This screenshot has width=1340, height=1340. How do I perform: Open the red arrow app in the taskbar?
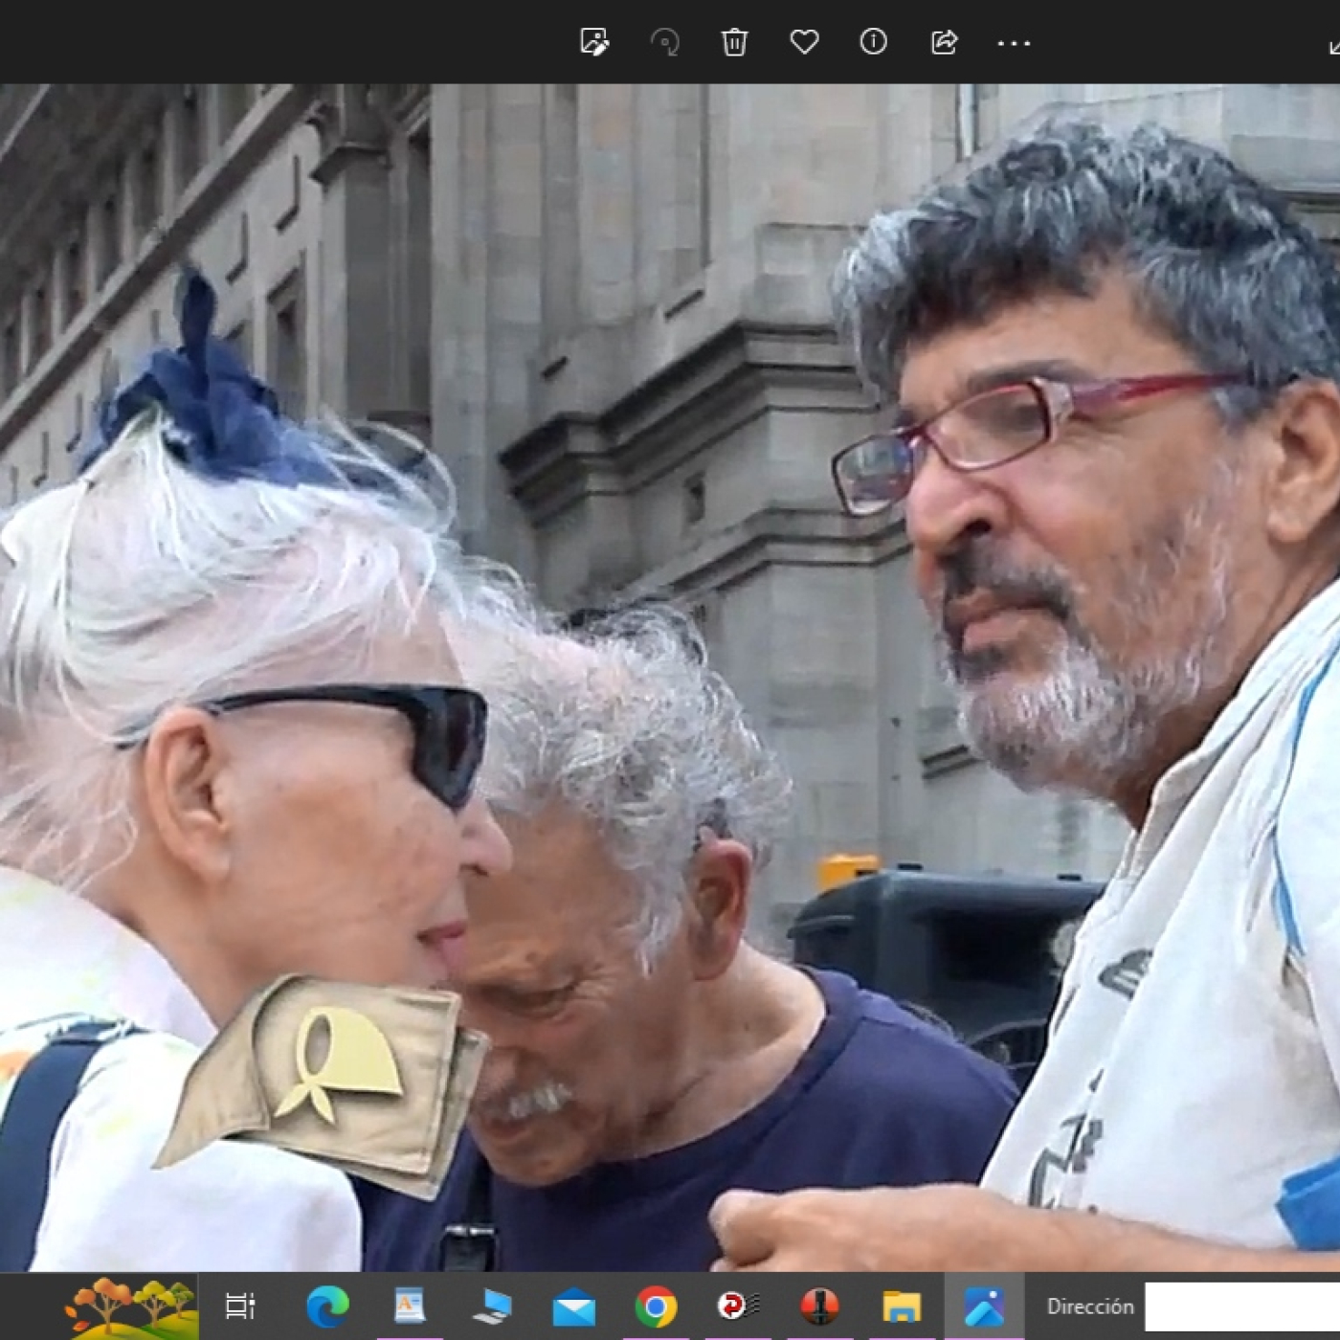[737, 1306]
